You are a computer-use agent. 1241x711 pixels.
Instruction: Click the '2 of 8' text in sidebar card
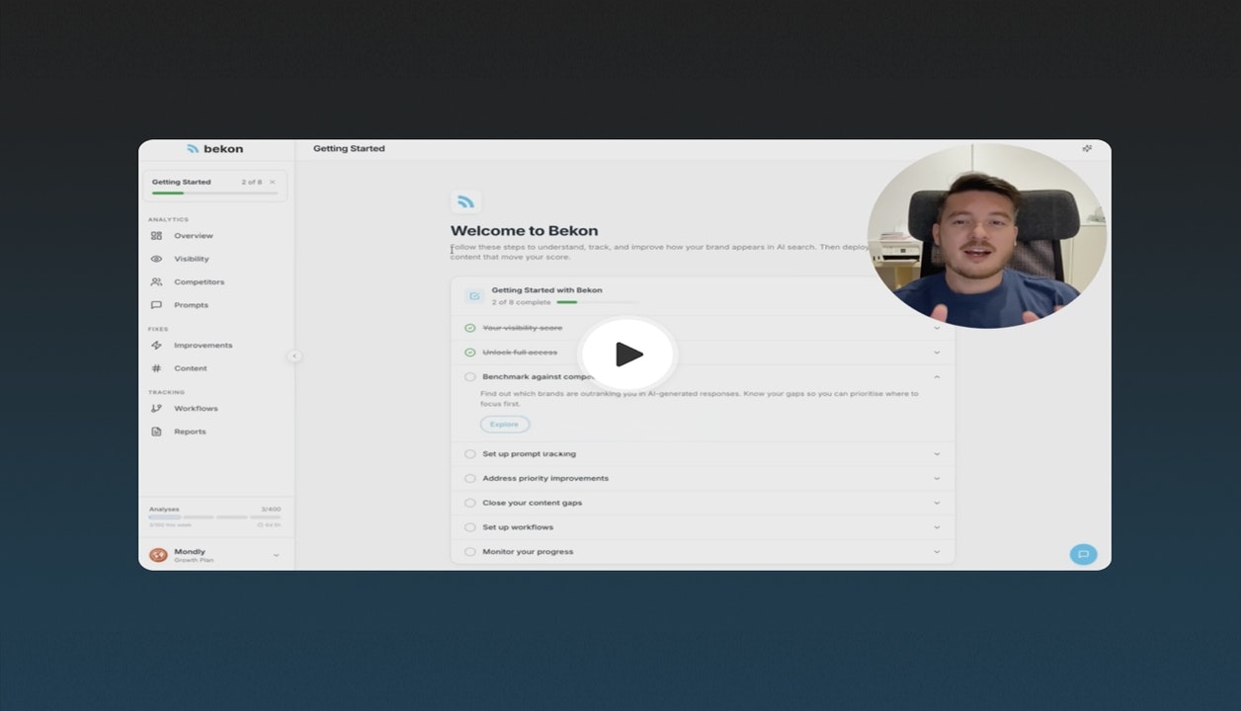(252, 183)
